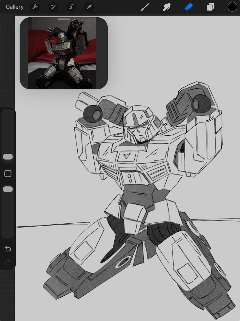Select the Smudge tool

167,7
